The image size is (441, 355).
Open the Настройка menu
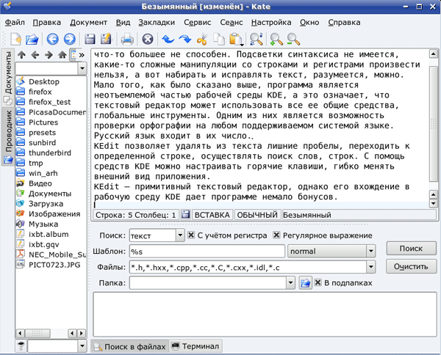(271, 23)
